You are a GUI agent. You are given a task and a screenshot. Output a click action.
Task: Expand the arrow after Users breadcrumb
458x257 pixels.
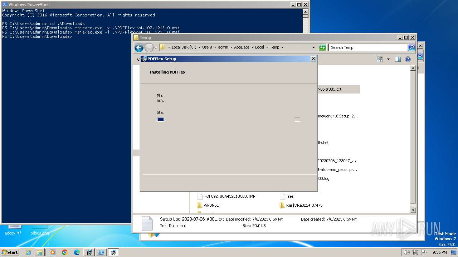coord(215,47)
